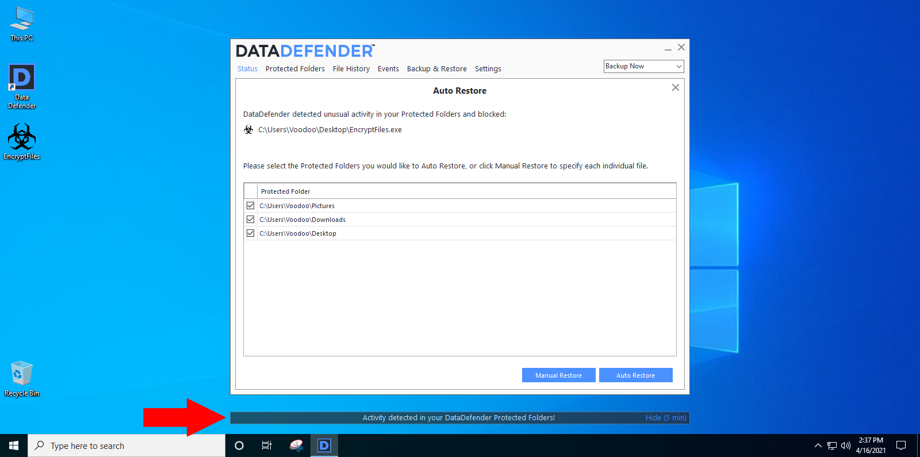Go to the Events tab
Viewport: 920px width, 457px height.
(388, 68)
